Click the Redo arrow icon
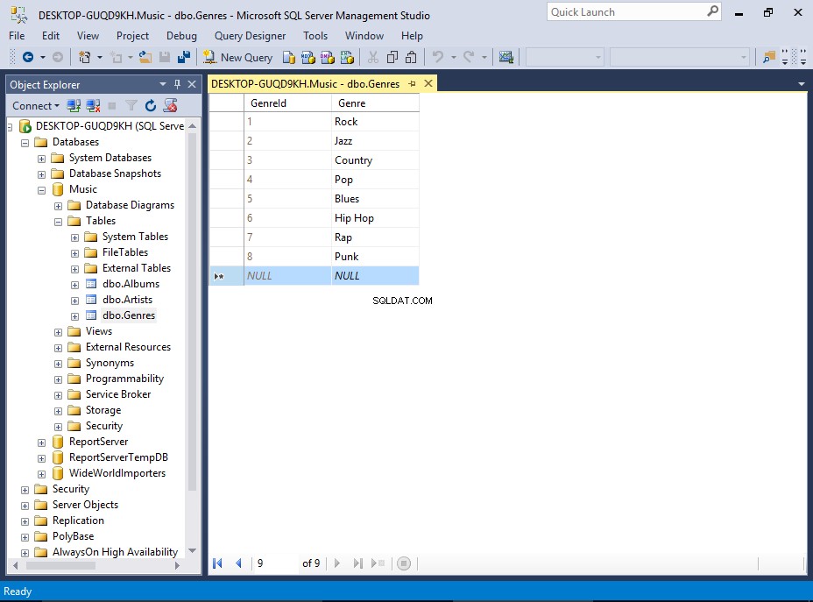Viewport: 813px width, 602px height. click(x=469, y=57)
